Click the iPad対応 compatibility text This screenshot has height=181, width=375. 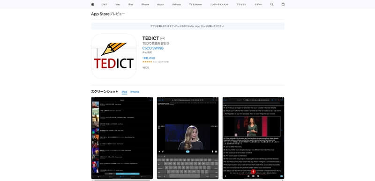[x=147, y=52]
